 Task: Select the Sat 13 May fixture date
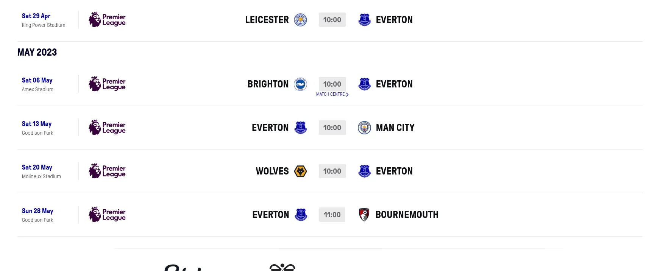[x=37, y=124]
